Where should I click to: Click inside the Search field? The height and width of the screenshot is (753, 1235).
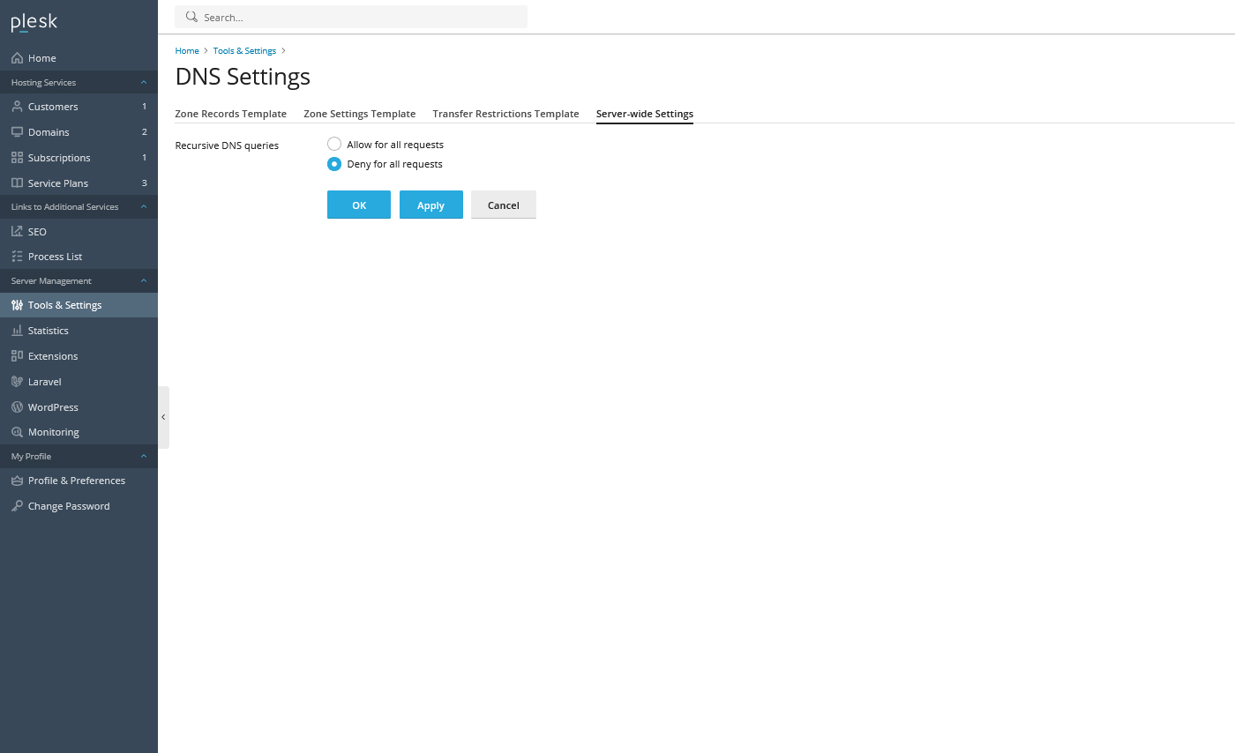coord(351,16)
